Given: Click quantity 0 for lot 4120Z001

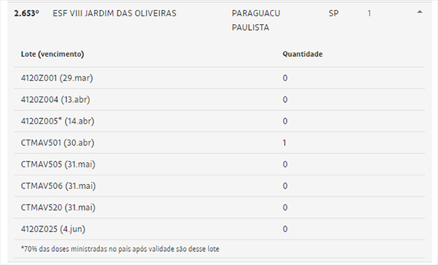Looking at the screenshot, I should 285,78.
